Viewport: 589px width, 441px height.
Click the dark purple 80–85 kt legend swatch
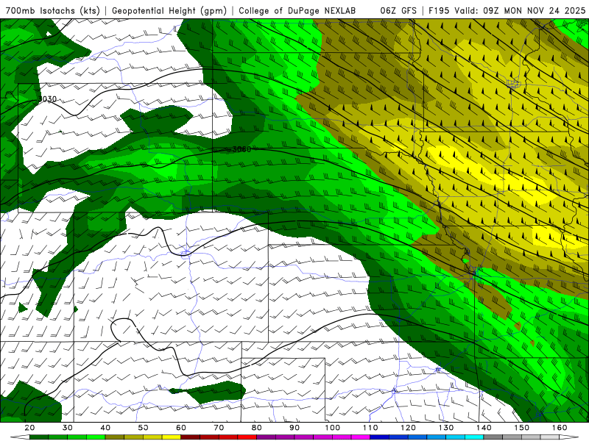[x=266, y=437]
